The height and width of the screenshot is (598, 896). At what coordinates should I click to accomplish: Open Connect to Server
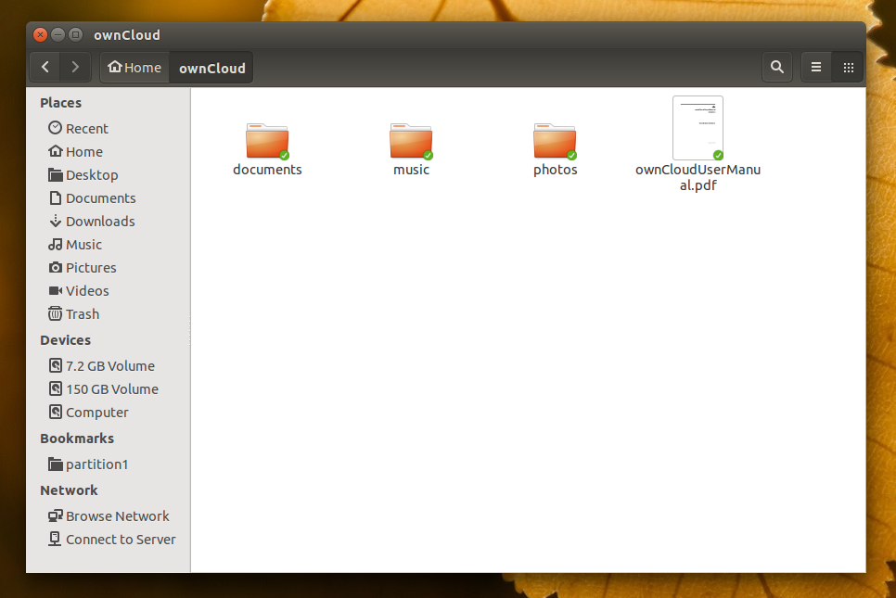coord(121,539)
